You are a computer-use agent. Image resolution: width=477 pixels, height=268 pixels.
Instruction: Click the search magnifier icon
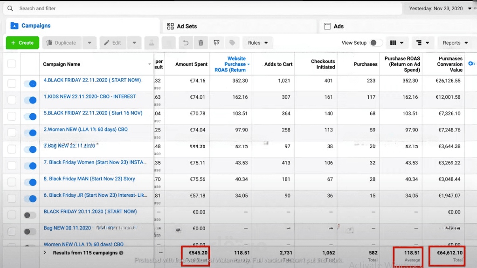coord(10,8)
